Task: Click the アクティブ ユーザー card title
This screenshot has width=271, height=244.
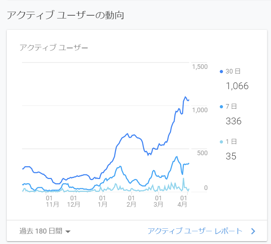Action: point(54,47)
